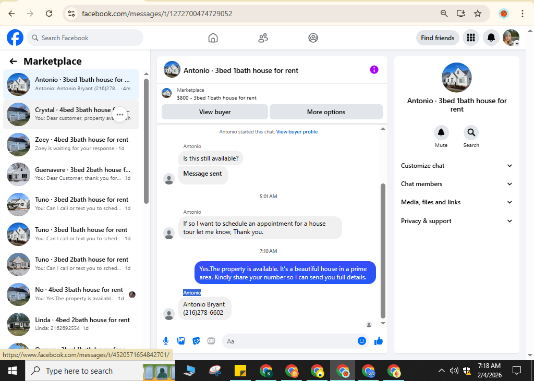Image resolution: width=534 pixels, height=381 pixels.
Task: Open the Chrome profile avatar
Action: point(503,14)
